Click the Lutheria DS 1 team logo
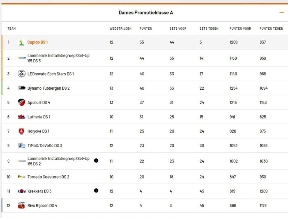The image size is (288, 218). tap(22, 117)
